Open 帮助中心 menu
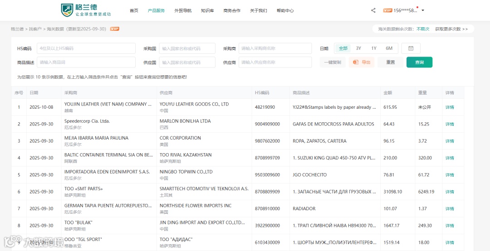 point(285,10)
